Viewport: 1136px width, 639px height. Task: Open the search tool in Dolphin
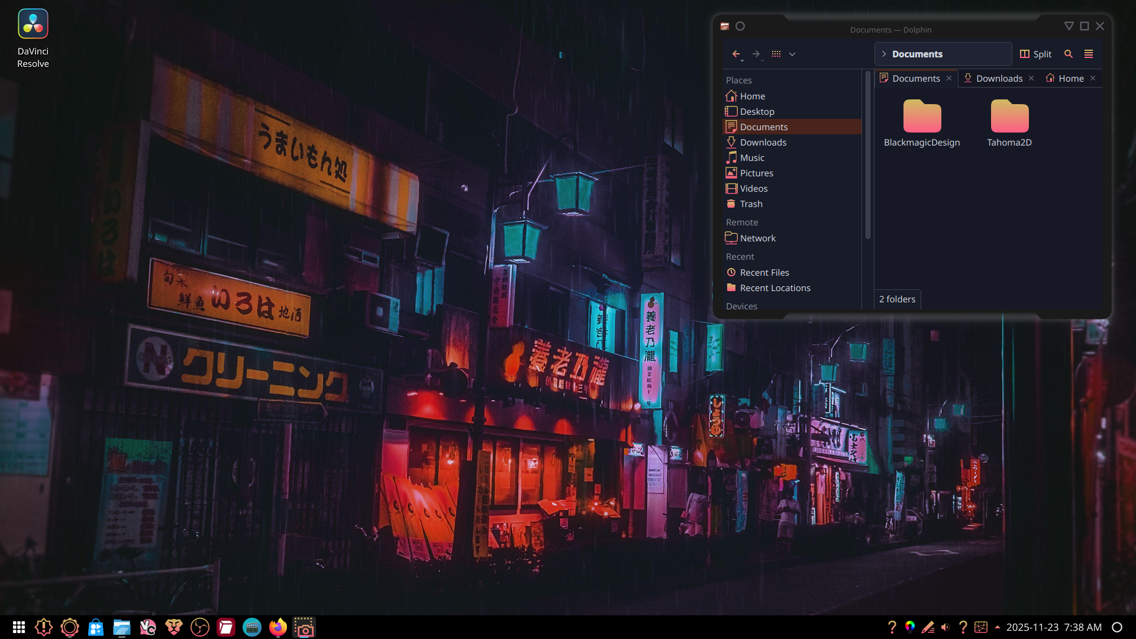[x=1069, y=54]
